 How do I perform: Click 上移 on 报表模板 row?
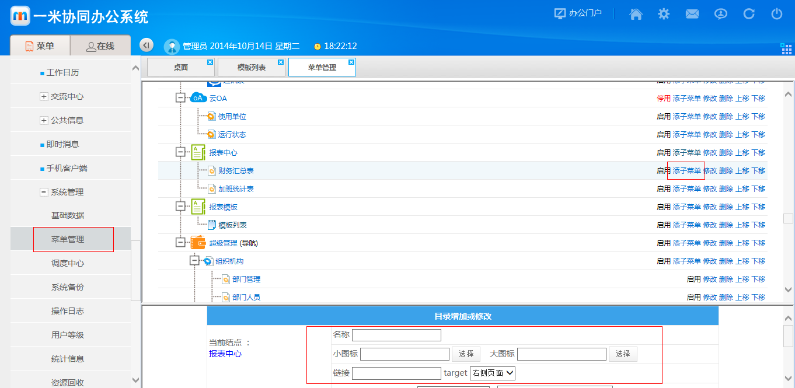(x=742, y=207)
